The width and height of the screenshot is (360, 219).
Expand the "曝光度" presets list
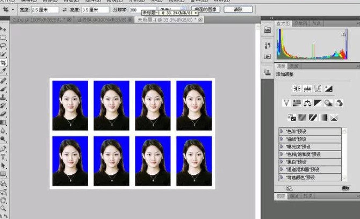pyautogui.click(x=282, y=146)
